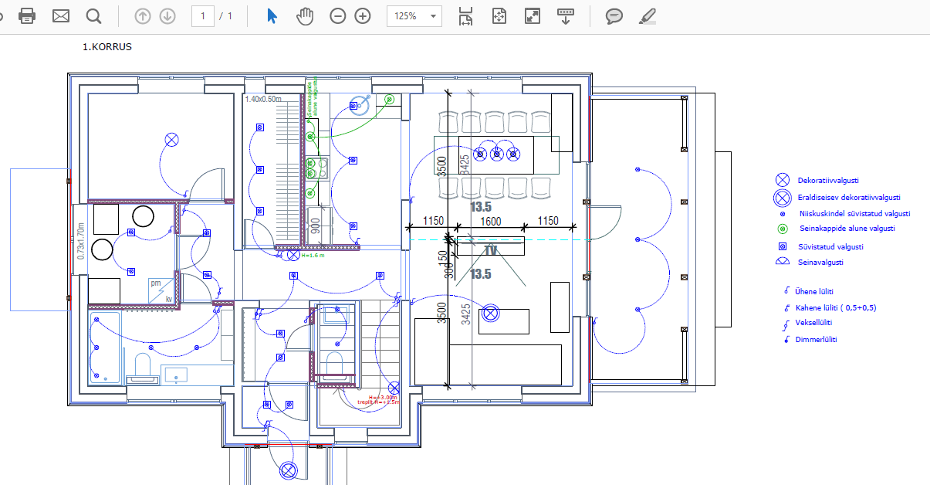Activate the Selection arrow tool
This screenshot has height=485, width=930.
pyautogui.click(x=272, y=16)
